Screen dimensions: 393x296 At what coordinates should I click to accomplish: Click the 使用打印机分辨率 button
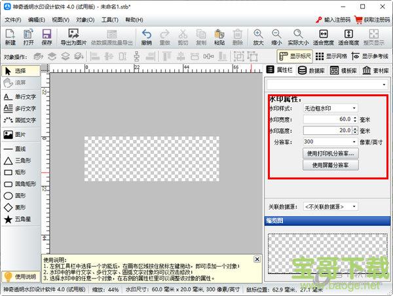tap(330, 153)
